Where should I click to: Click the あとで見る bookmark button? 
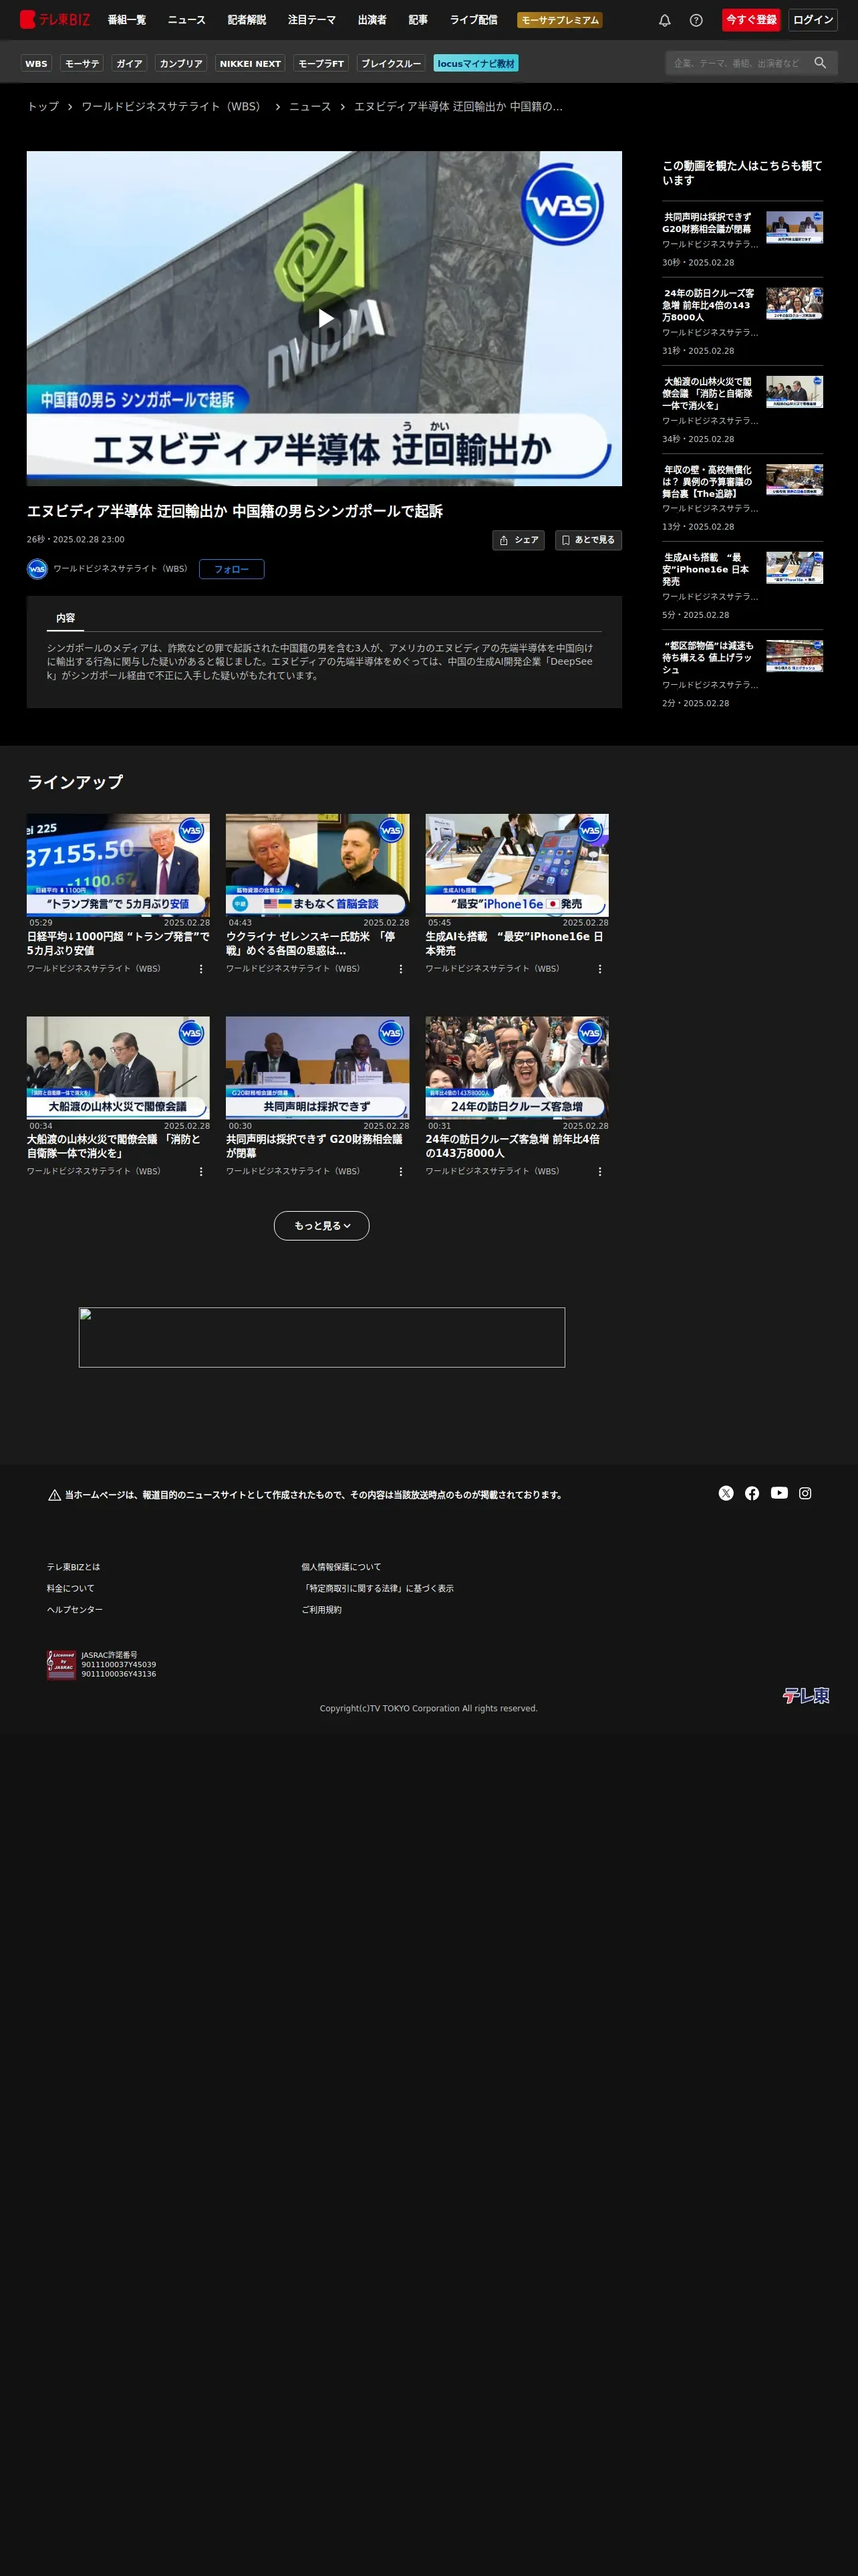click(588, 540)
